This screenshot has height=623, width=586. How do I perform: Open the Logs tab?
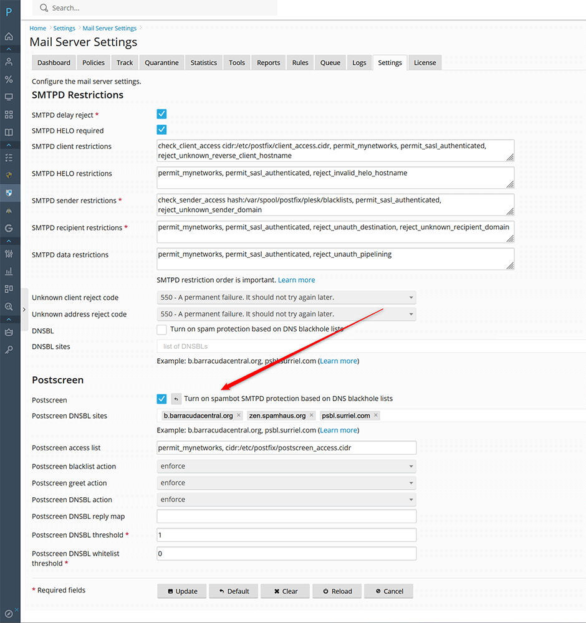coord(359,63)
